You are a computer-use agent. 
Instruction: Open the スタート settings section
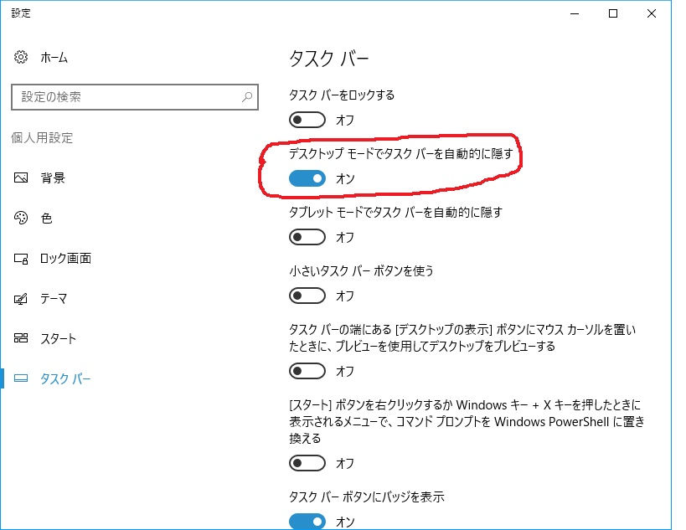pyautogui.click(x=58, y=338)
